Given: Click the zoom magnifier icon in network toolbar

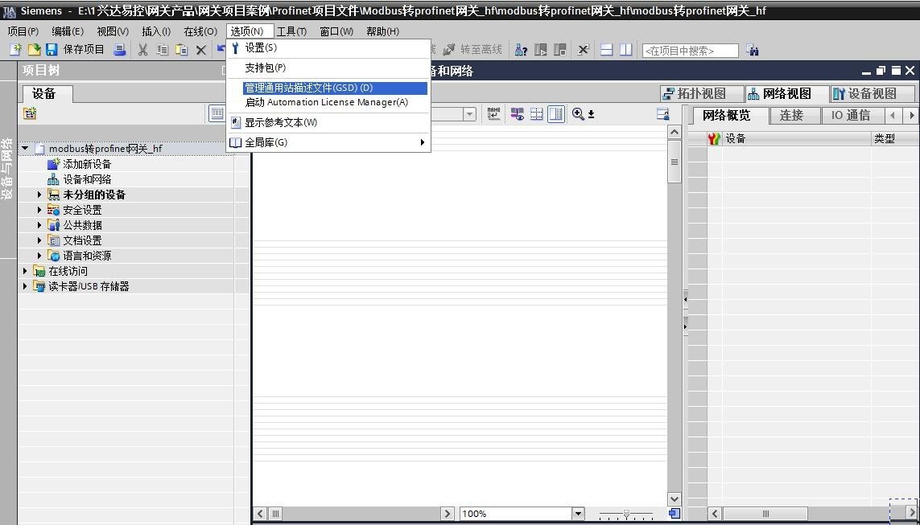Looking at the screenshot, I should click(x=578, y=114).
